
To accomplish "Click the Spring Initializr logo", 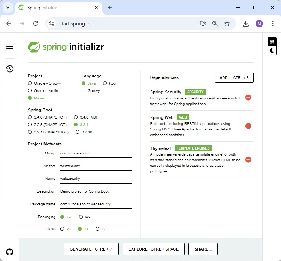I will (66, 47).
